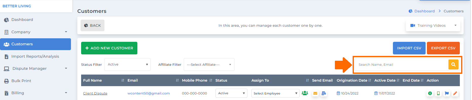Open the Client Dispute customer link
This screenshot has height=100, width=472.
[x=95, y=93]
